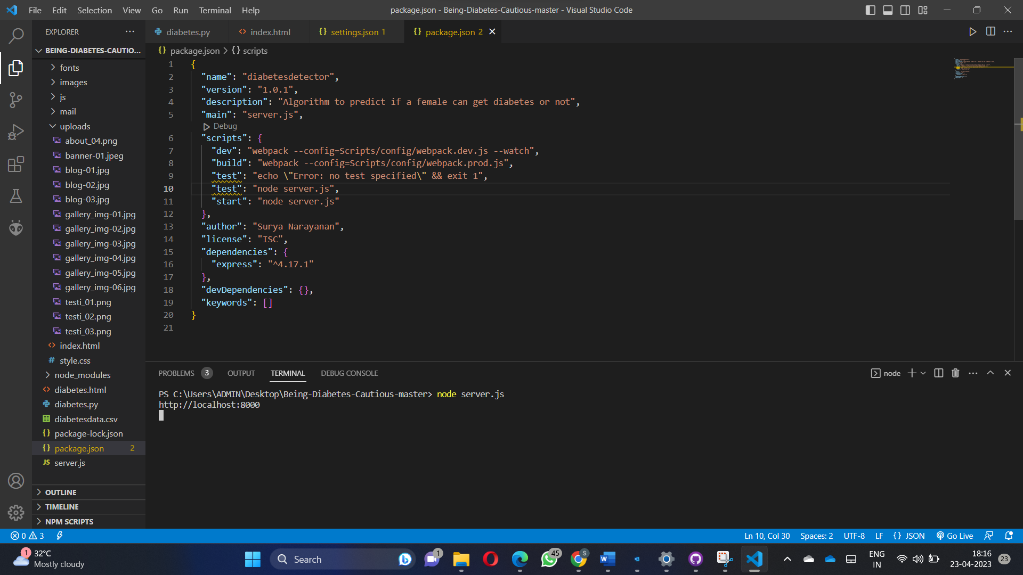Split the editor to the right
This screenshot has height=575, width=1023.
pos(990,32)
